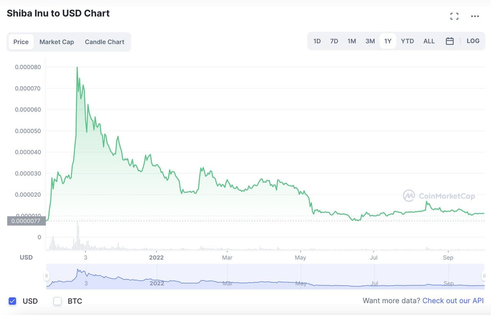Select the YTD time range

click(407, 41)
